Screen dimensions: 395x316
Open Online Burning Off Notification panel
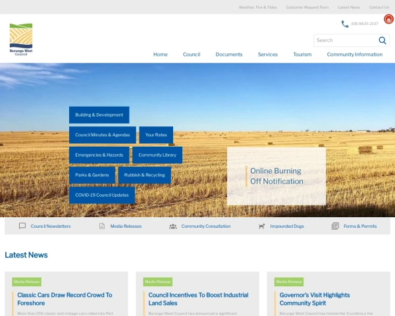click(x=276, y=176)
